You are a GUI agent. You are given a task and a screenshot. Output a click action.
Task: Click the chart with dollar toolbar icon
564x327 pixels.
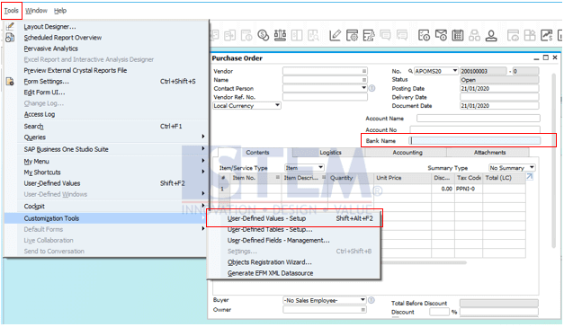pos(546,35)
